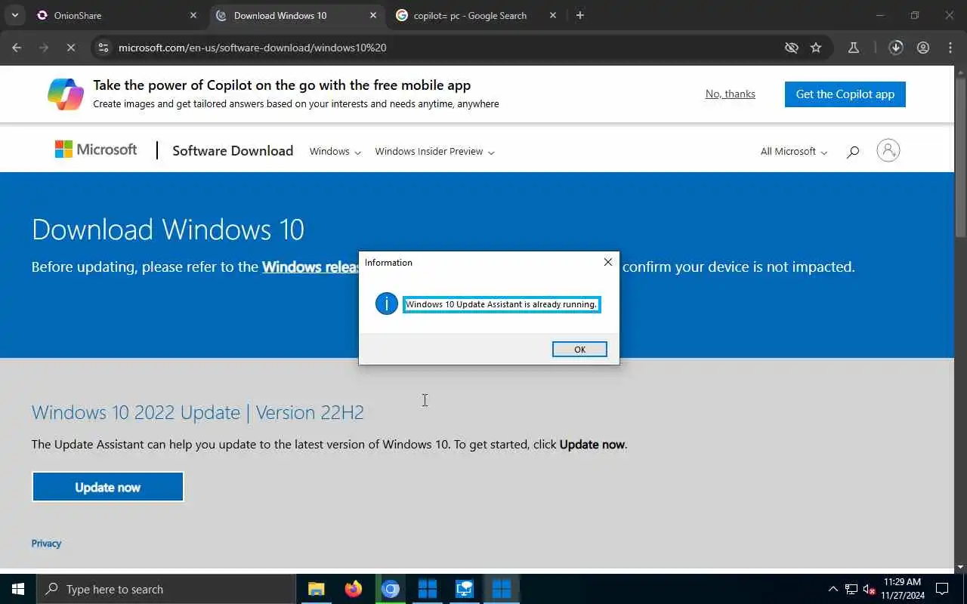Click the scrollbar up arrow
The image size is (967, 604).
point(960,72)
